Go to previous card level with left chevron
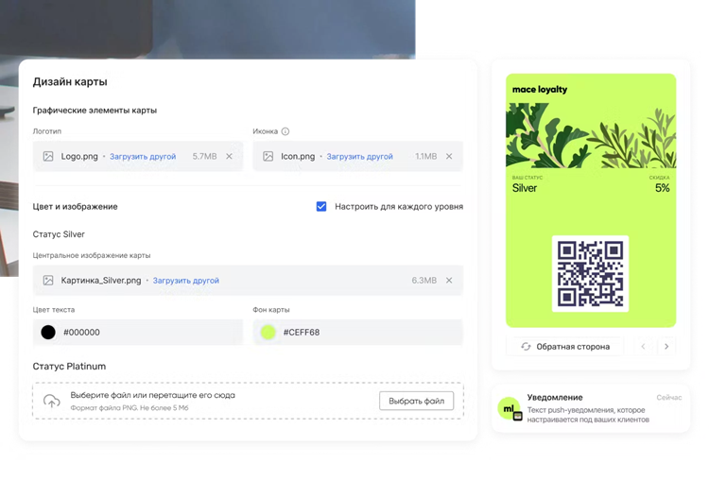 pos(644,347)
